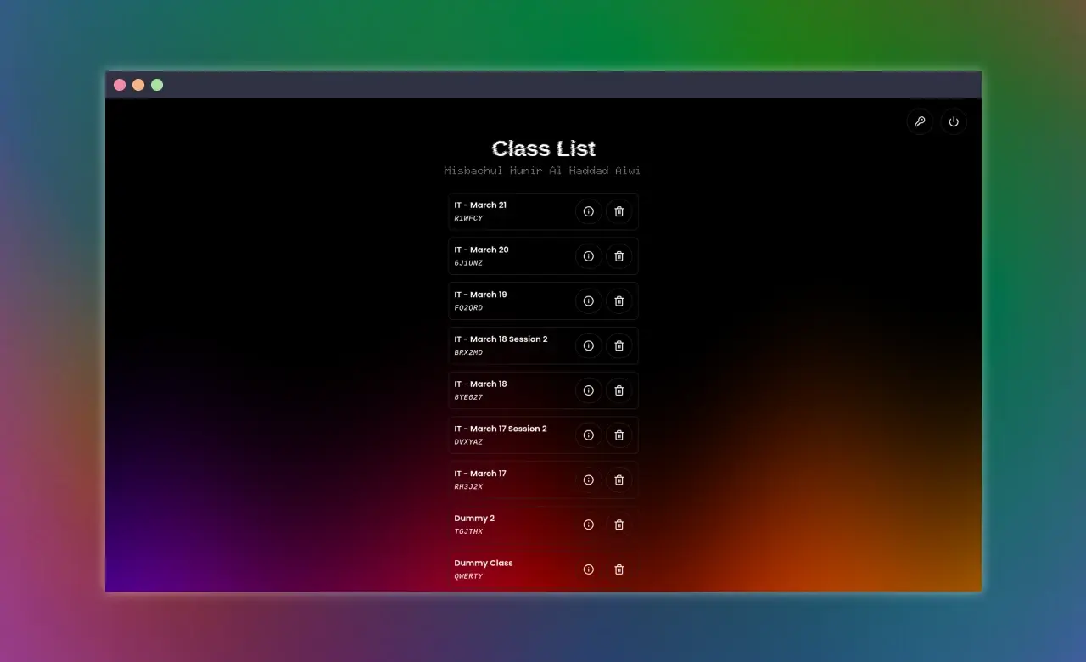This screenshot has height=662, width=1086.
Task: Delete the IT - March 21 class
Action: pos(619,211)
